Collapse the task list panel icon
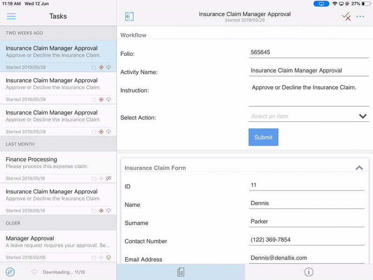The image size is (373, 280). pos(129,16)
